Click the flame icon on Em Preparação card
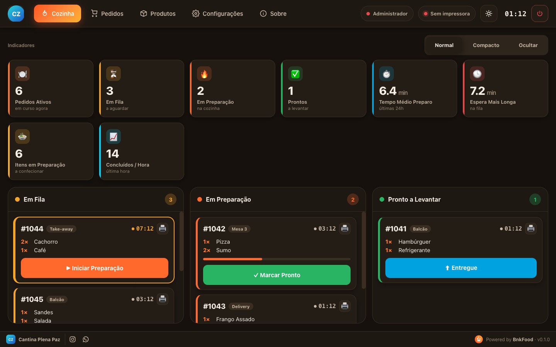Screen dimensions: 556x347 (x=204, y=74)
